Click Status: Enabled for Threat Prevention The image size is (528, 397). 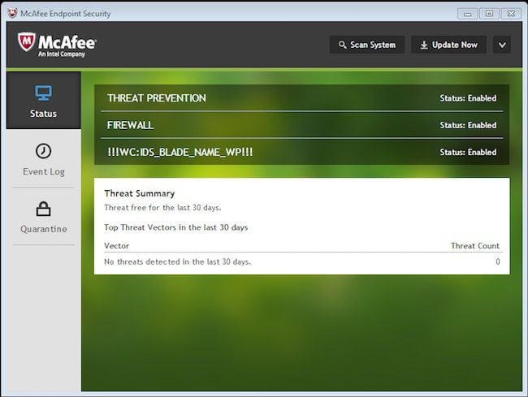click(x=468, y=98)
